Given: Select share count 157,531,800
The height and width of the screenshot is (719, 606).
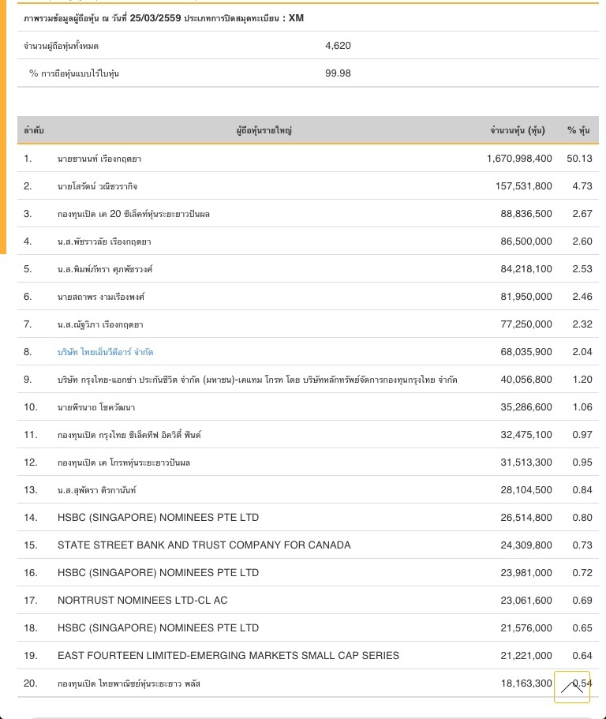Looking at the screenshot, I should (x=523, y=186).
